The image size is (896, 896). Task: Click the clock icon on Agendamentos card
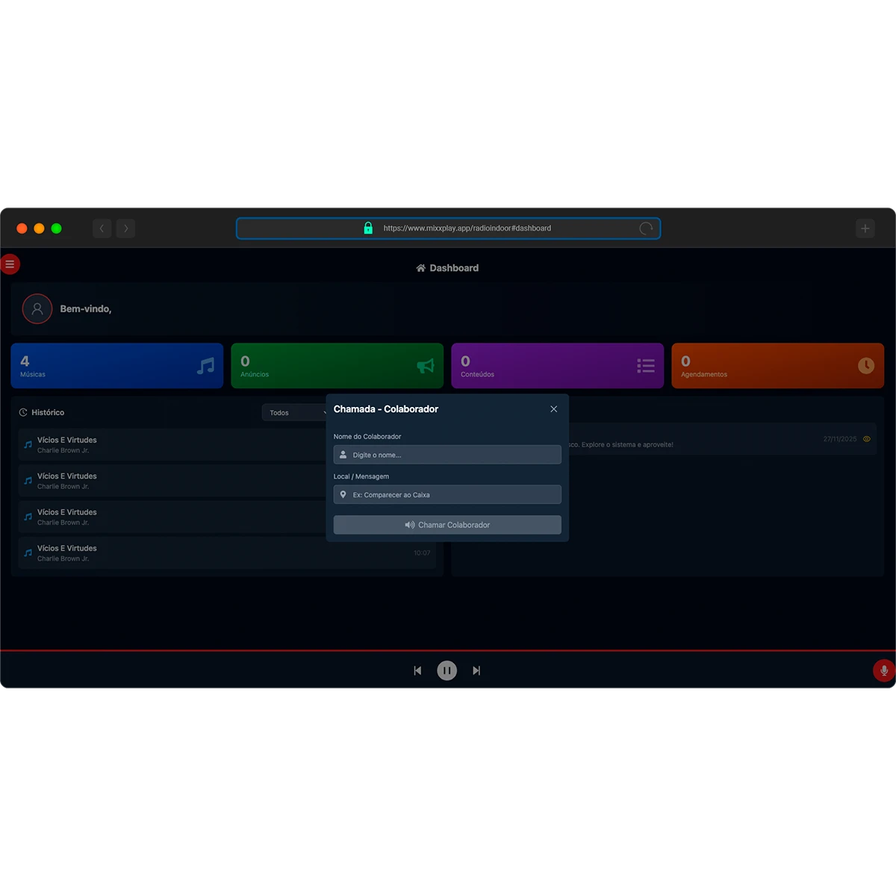pyautogui.click(x=866, y=366)
